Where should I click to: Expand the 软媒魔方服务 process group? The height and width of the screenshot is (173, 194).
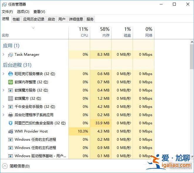pyautogui.click(x=4, y=90)
